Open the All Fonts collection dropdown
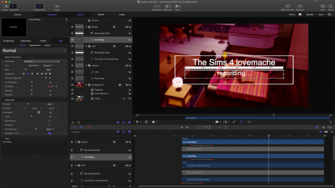This screenshot has height=188, width=335. (x=42, y=61)
